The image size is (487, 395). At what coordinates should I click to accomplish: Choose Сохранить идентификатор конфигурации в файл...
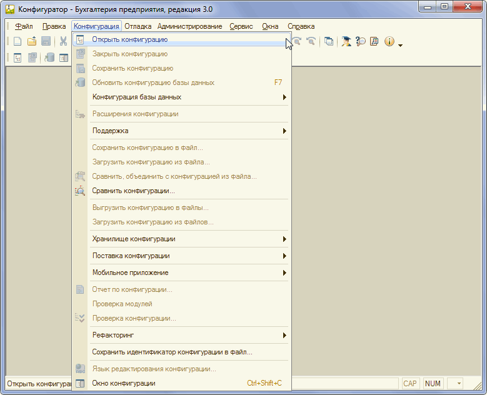click(182, 352)
